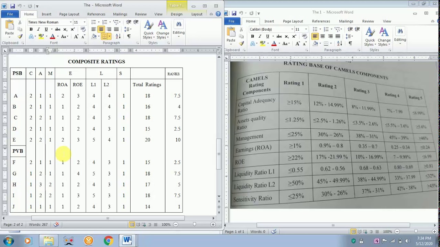Click yellow highlight color in The window
The height and width of the screenshot is (247, 440).
41,36
